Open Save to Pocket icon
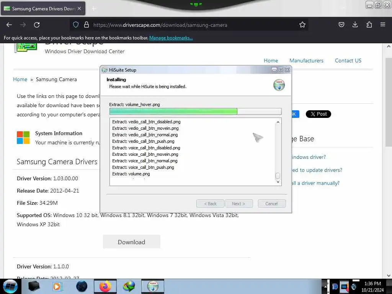The height and width of the screenshot is (294, 392). coord(341,24)
